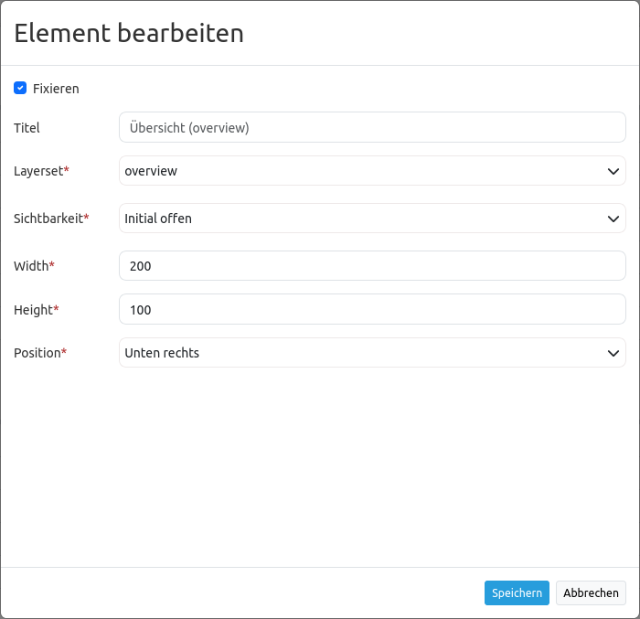Click the chevron arrow of the Position select
640x619 pixels.
point(613,353)
